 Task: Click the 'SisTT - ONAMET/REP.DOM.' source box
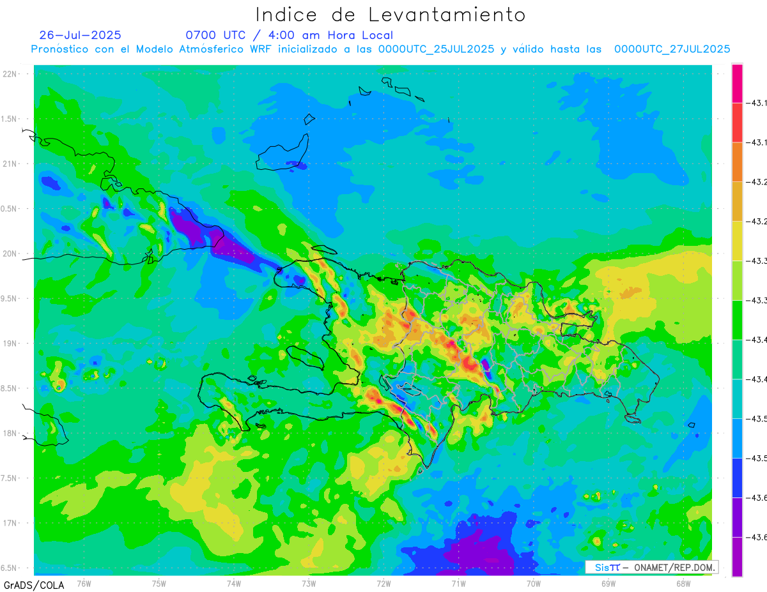[651, 567]
